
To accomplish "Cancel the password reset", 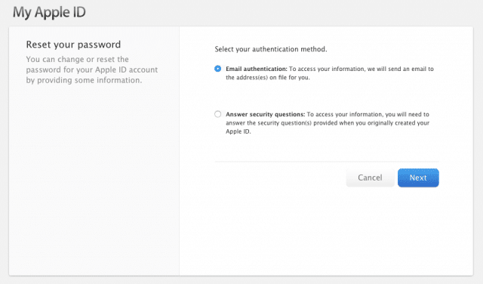I will [370, 177].
